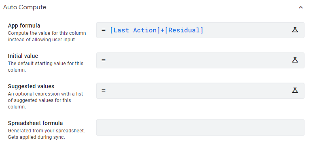Collapse the Auto Compute section chevron
Viewport: 311px width, 153px height.
click(x=300, y=8)
